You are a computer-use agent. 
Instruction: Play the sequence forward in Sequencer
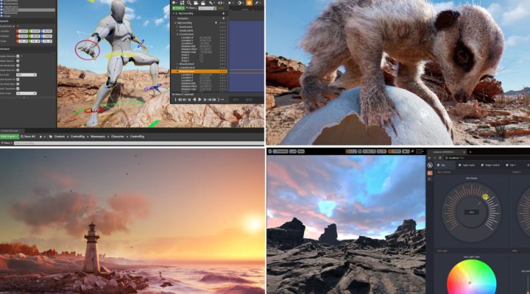coord(199,99)
